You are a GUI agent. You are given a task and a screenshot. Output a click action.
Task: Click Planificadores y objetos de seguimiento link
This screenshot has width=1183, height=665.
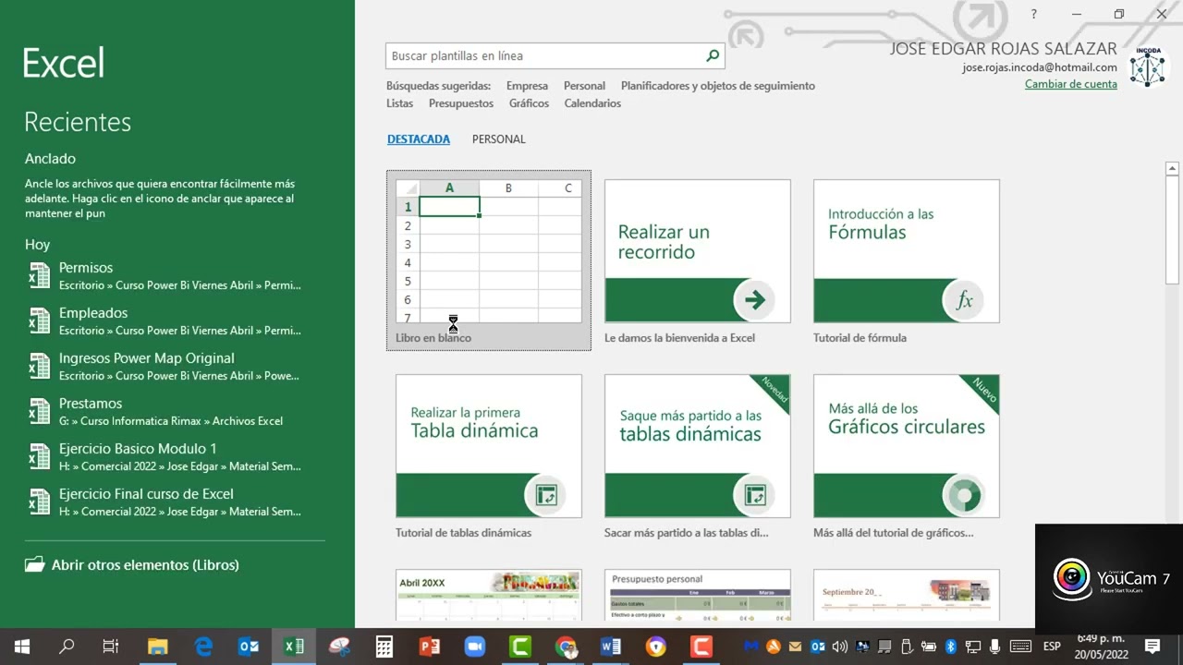pyautogui.click(x=718, y=86)
